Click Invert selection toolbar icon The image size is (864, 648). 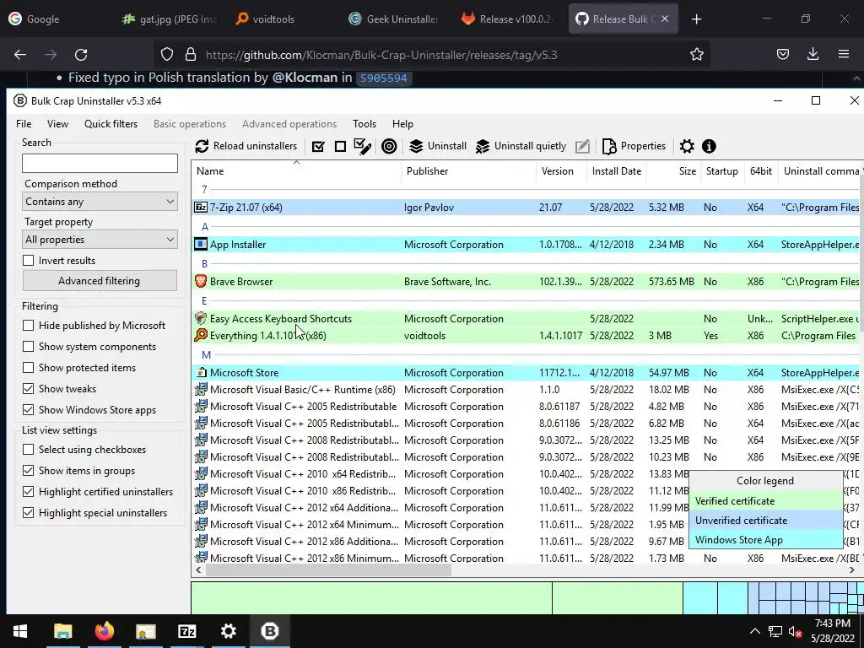(363, 147)
